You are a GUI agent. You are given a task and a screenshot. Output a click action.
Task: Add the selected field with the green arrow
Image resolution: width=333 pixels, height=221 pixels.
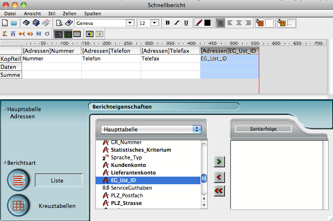click(219, 162)
